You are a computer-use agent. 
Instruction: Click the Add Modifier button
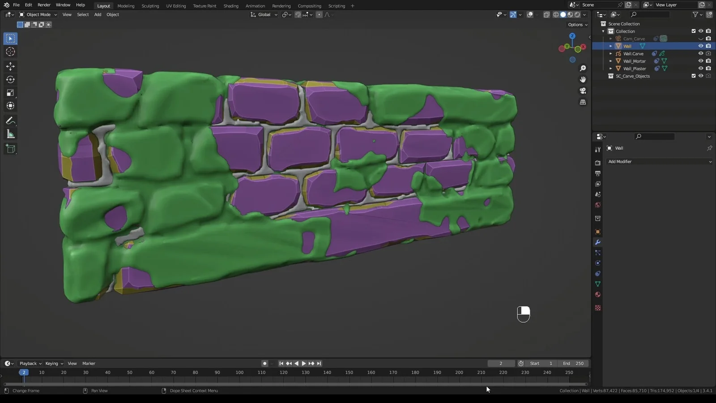click(659, 162)
